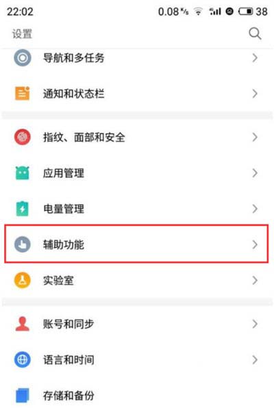Image resolution: width=274 pixels, height=408 pixels.
Task: Tap the blue globe 语言和时间 icon
Action: 23,359
